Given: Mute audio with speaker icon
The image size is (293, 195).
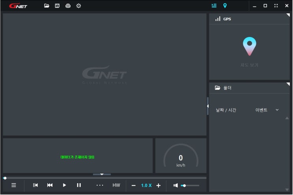Looking at the screenshot, I should (175, 185).
